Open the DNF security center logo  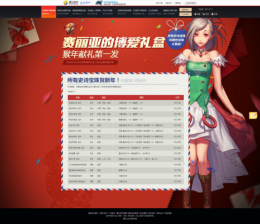[x=110, y=3]
